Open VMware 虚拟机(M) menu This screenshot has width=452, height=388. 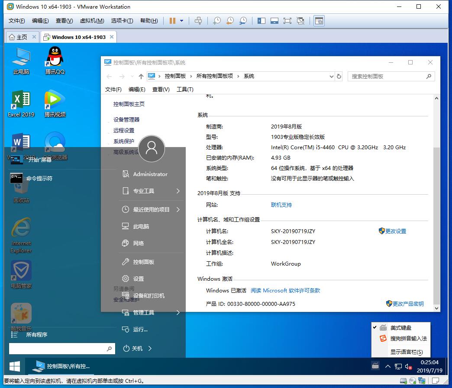[92, 21]
